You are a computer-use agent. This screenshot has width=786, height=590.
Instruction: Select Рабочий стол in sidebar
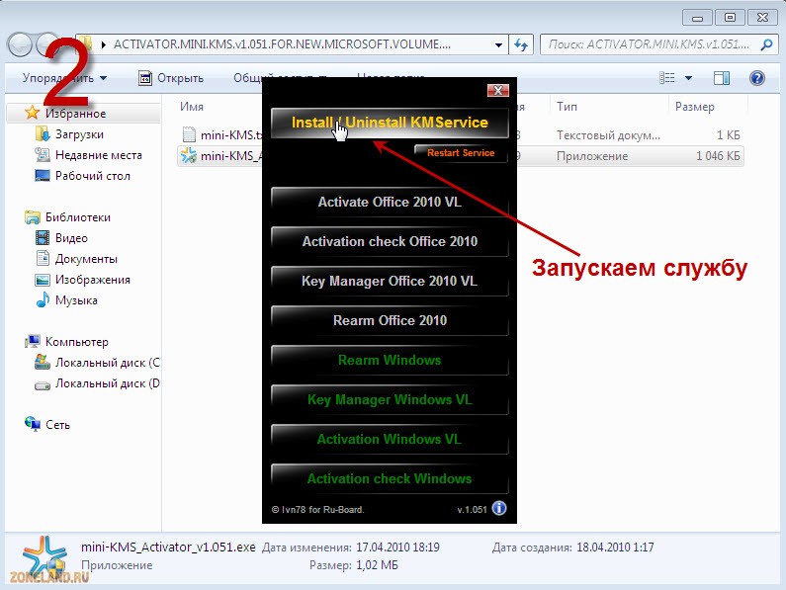93,176
